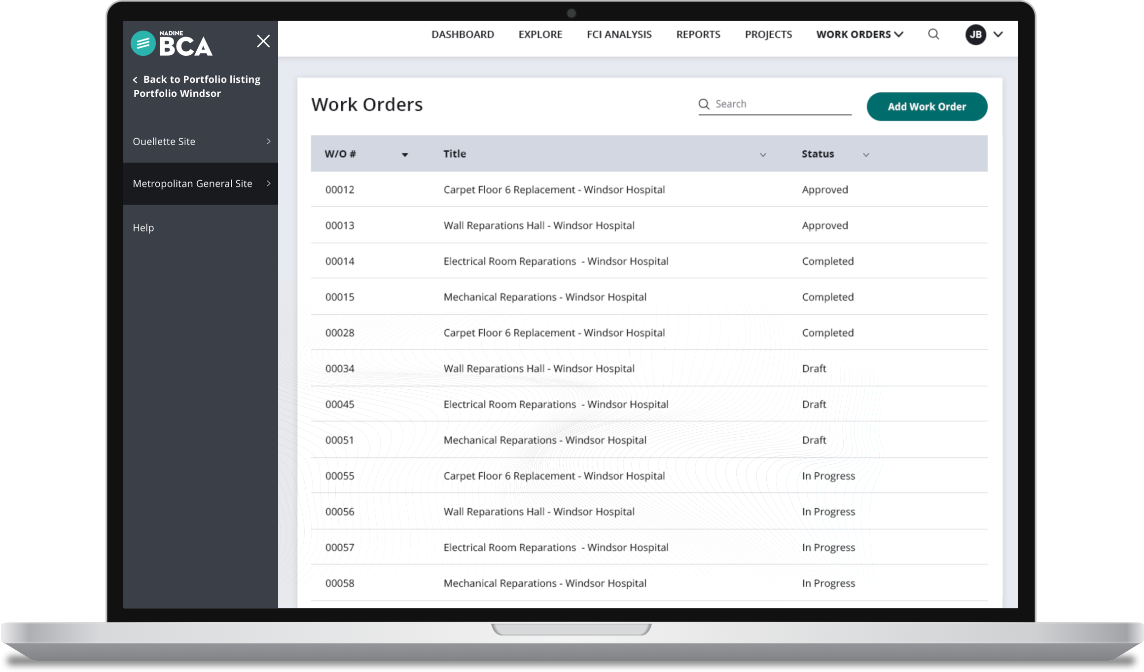This screenshot has width=1144, height=672.
Task: Open Mechanical Reparations title in row 00058
Action: tap(544, 583)
